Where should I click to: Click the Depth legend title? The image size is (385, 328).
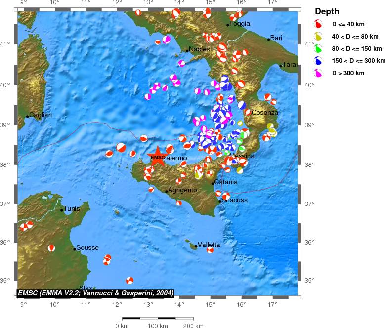tap(327, 11)
